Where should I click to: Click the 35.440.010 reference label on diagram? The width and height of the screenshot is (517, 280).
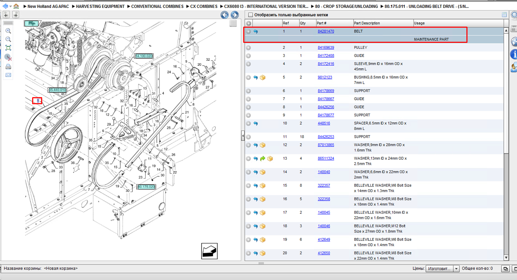pos(57,90)
